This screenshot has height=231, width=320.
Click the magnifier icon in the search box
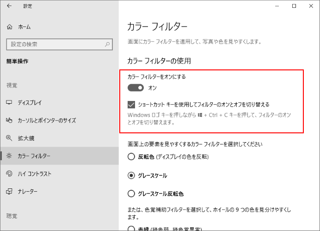click(107, 44)
